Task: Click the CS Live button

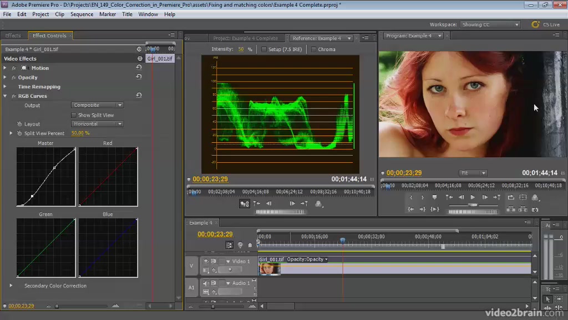Action: tap(546, 24)
